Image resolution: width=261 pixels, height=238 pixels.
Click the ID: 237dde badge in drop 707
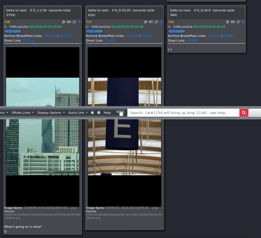coord(95,31)
